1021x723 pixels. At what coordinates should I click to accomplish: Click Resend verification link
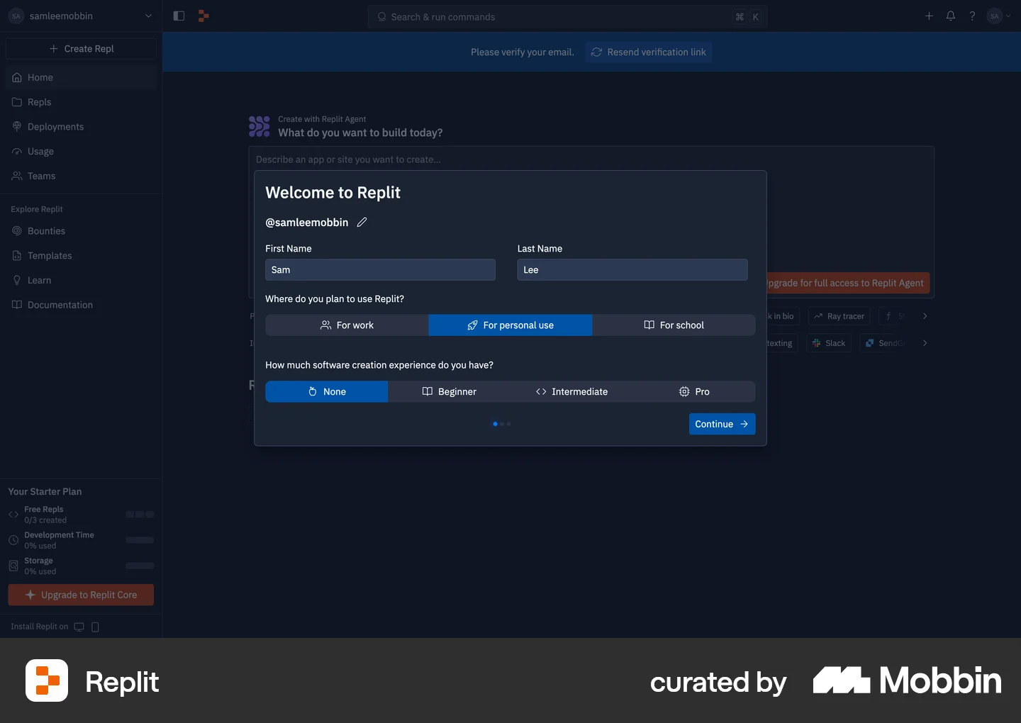click(648, 52)
